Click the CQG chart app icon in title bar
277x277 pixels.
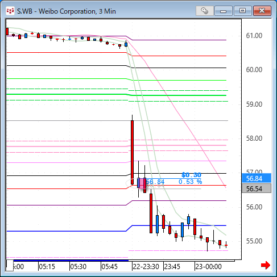click(10, 11)
